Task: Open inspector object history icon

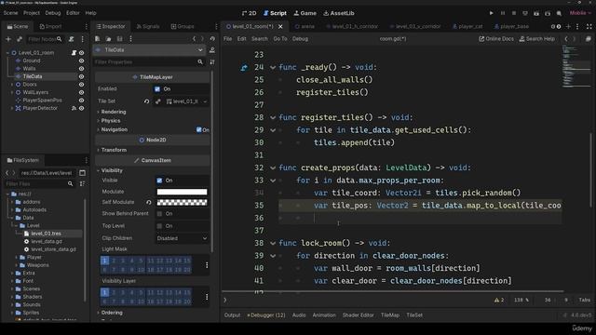Action: point(212,39)
